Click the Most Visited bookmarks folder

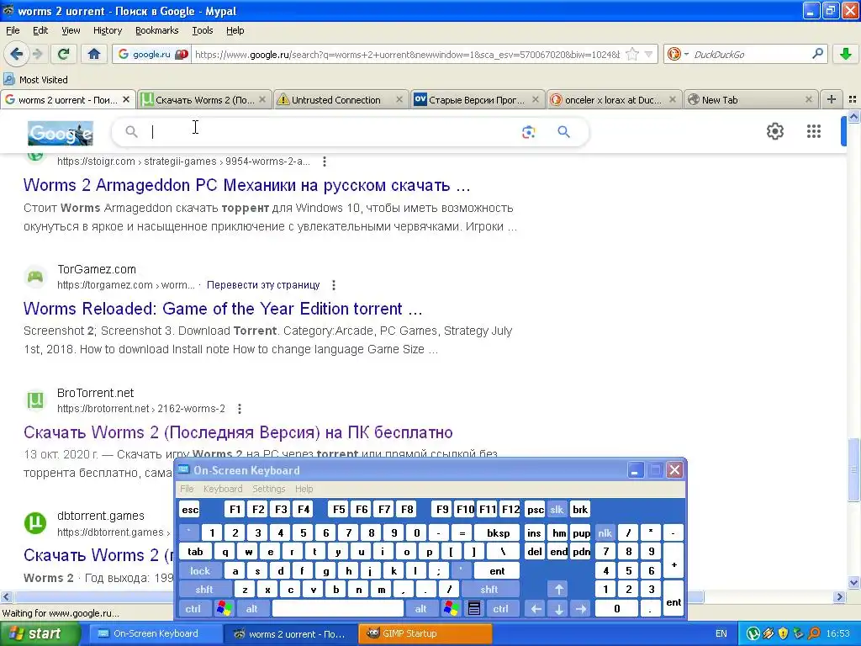(x=36, y=80)
